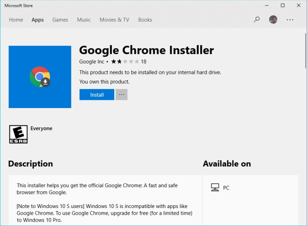The image size is (307, 226).
Task: Click the Available on heading
Action: coord(227,164)
